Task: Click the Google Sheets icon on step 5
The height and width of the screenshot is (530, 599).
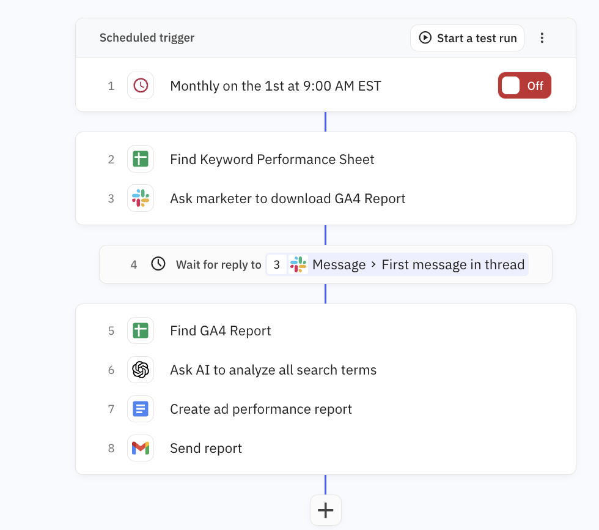Action: coord(141,330)
